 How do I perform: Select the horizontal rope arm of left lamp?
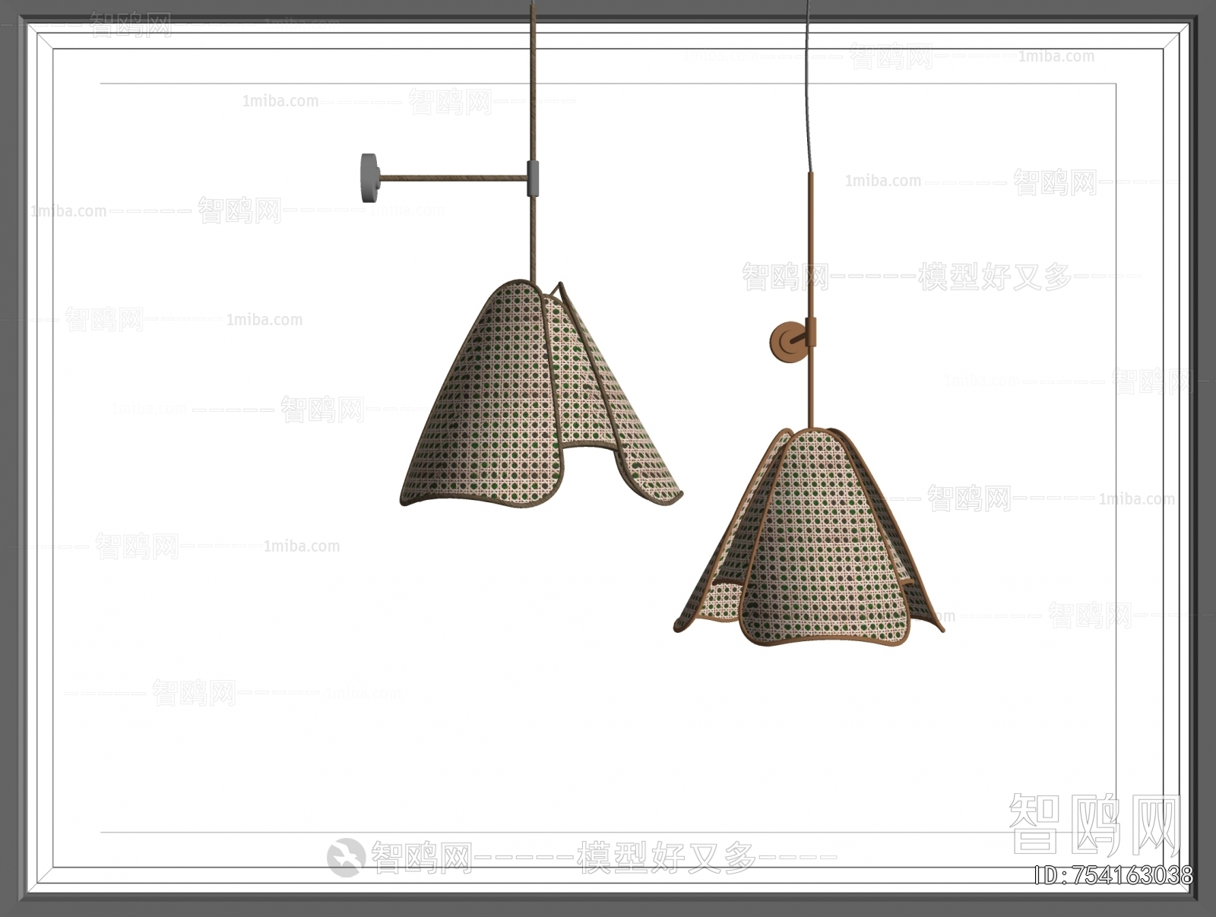click(x=452, y=179)
